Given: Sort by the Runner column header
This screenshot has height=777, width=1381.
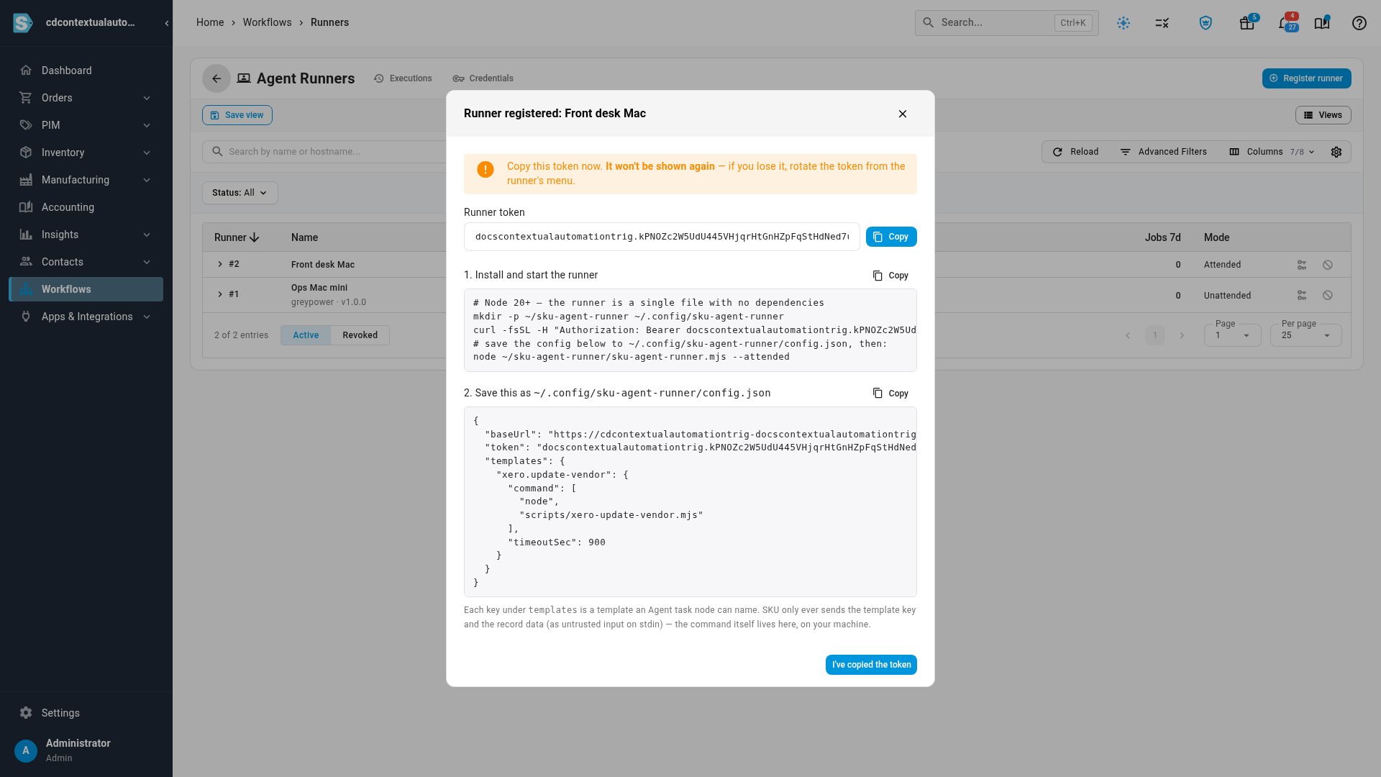Looking at the screenshot, I should coord(237,237).
